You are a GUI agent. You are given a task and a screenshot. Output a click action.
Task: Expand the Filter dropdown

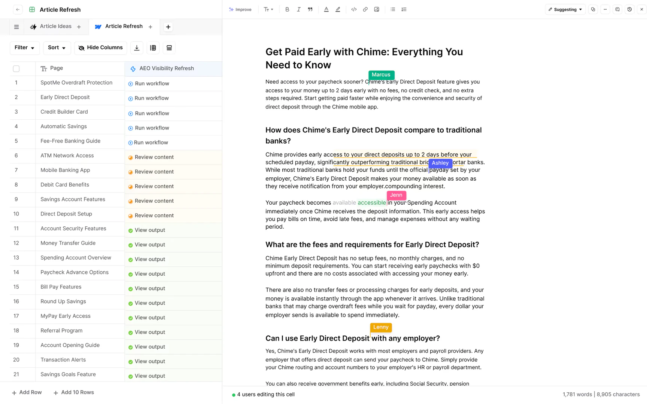pos(24,48)
